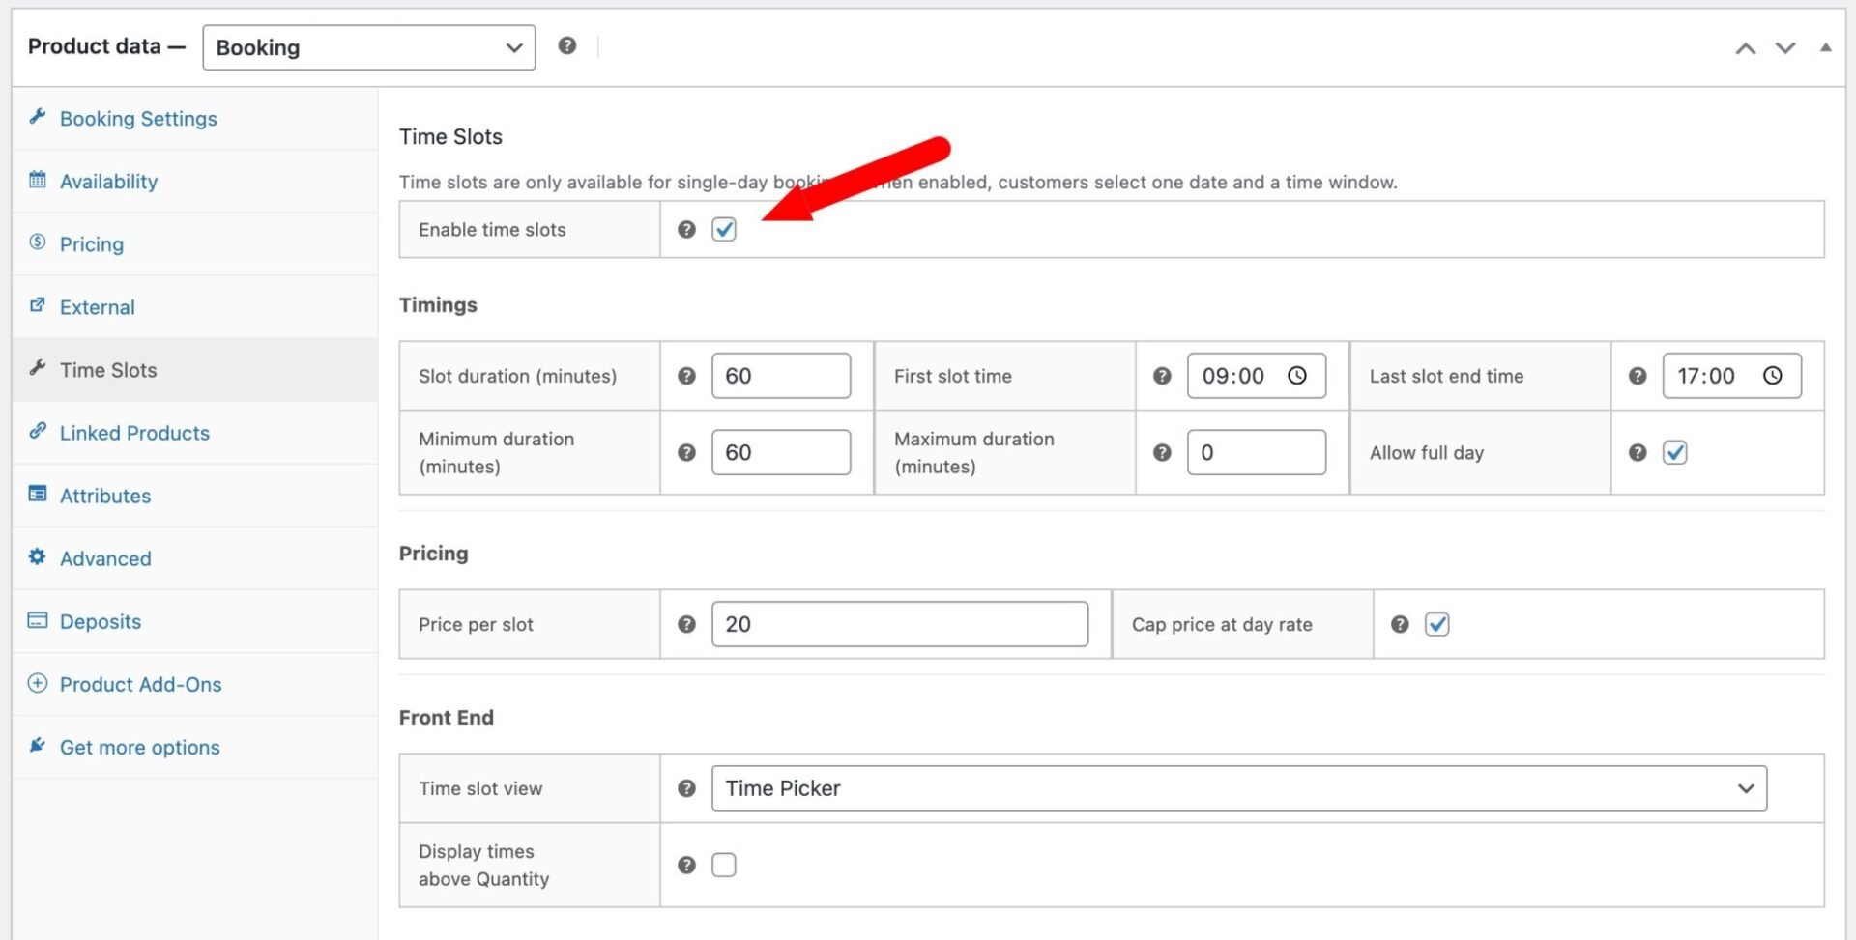
Task: Open the Time slot view dropdown
Action: click(x=1237, y=787)
